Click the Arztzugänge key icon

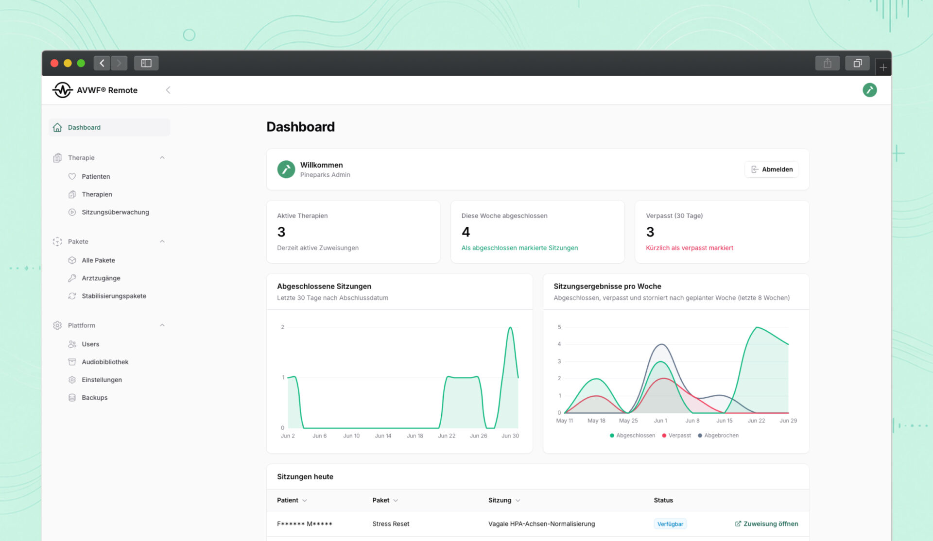pyautogui.click(x=72, y=278)
